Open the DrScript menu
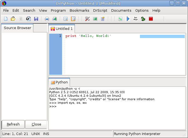The image size is (188, 138). click(100, 10)
